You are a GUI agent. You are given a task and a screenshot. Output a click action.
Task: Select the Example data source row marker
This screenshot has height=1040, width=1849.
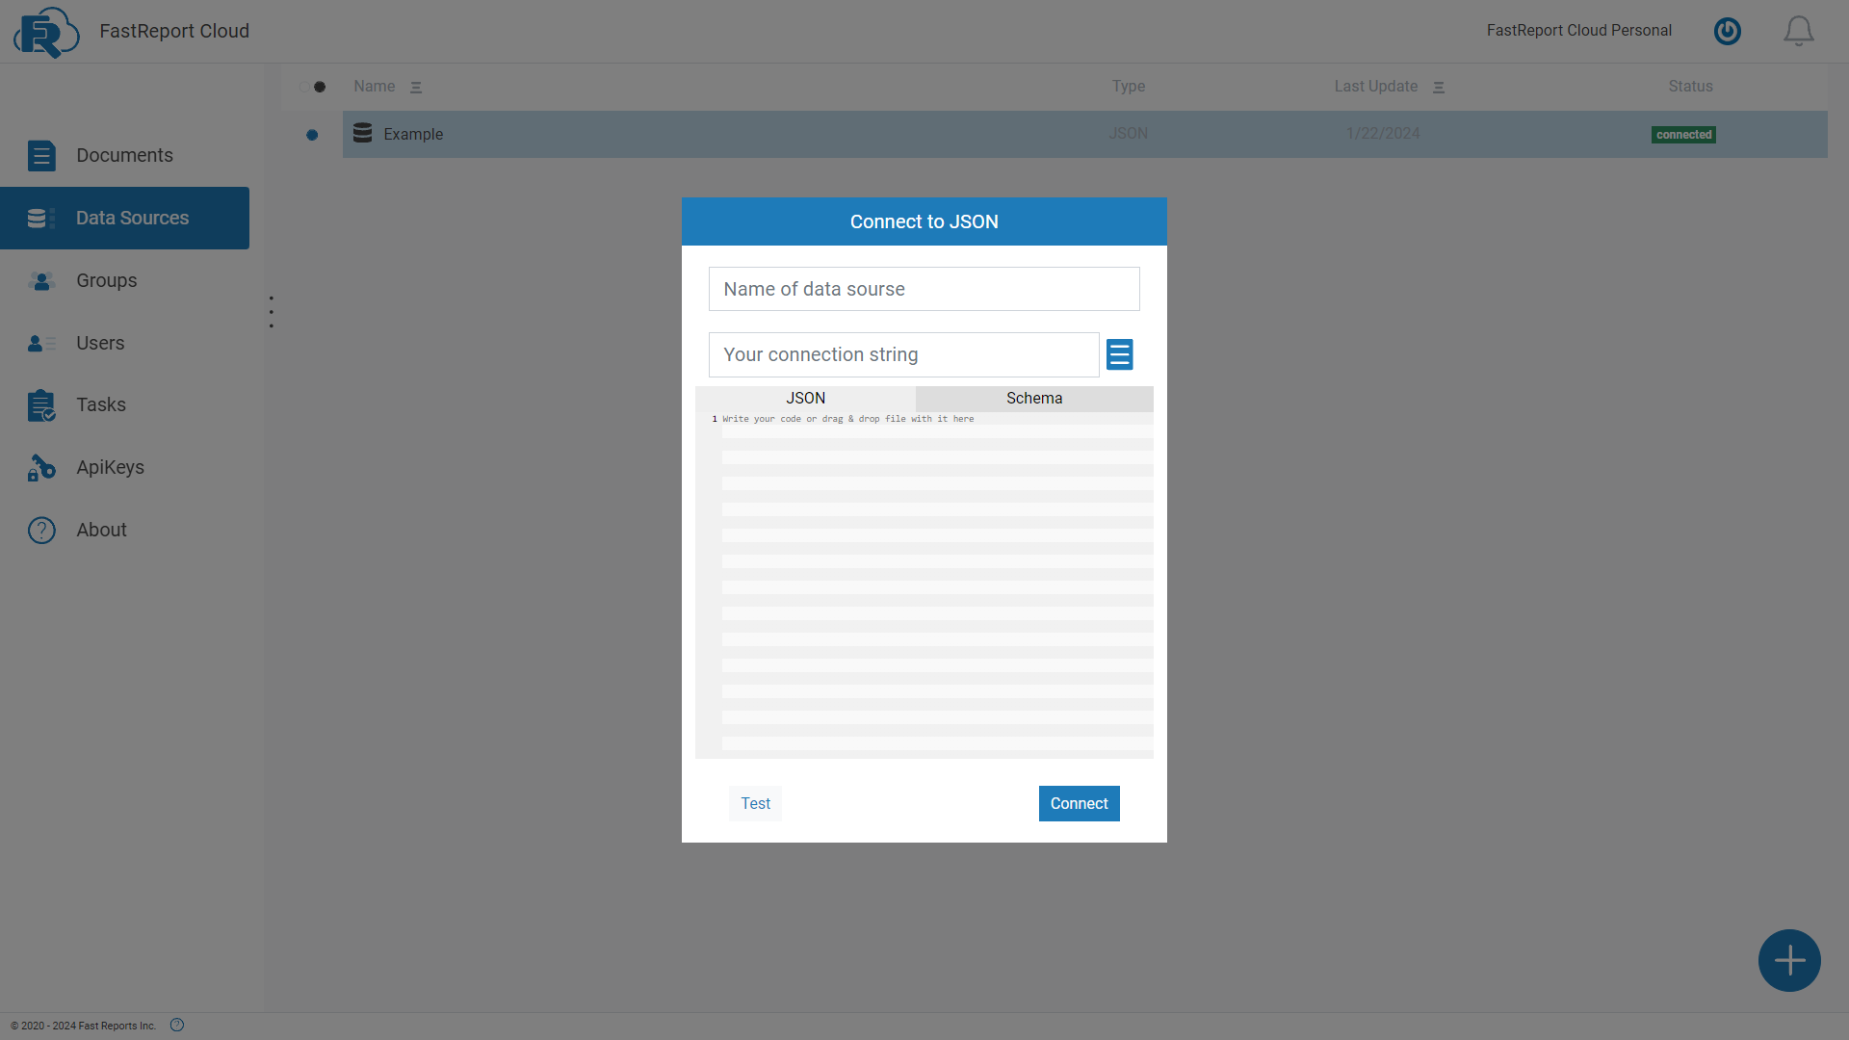pyautogui.click(x=312, y=135)
